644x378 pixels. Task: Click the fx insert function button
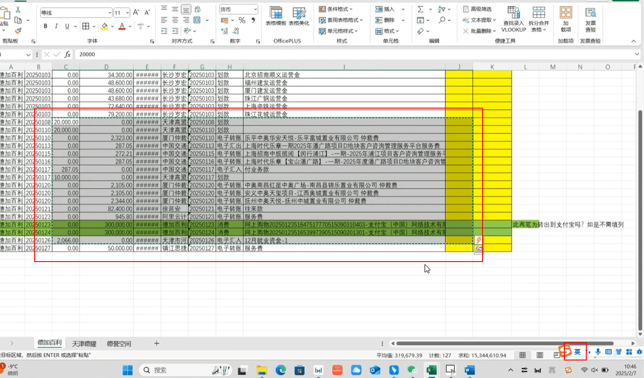coord(68,54)
